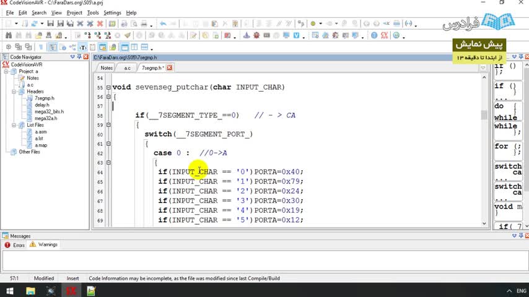Open the Project menu
Image resolution: width=529 pixels, height=297 pixels.
pyautogui.click(x=74, y=13)
